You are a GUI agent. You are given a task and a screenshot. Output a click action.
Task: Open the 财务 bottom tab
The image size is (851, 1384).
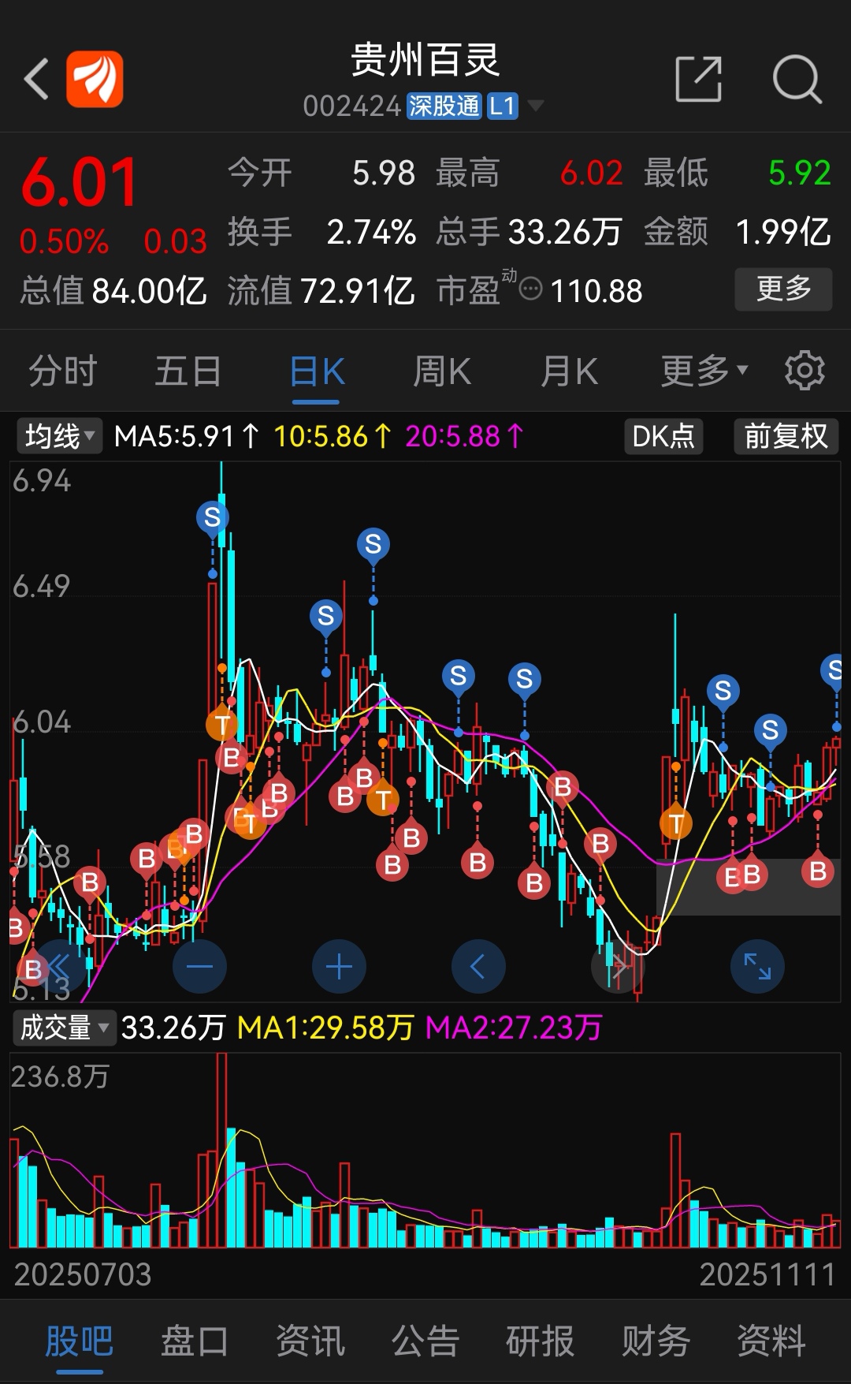(656, 1341)
